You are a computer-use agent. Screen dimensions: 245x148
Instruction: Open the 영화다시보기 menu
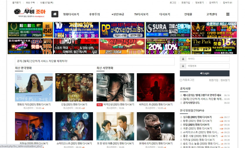[71, 14]
